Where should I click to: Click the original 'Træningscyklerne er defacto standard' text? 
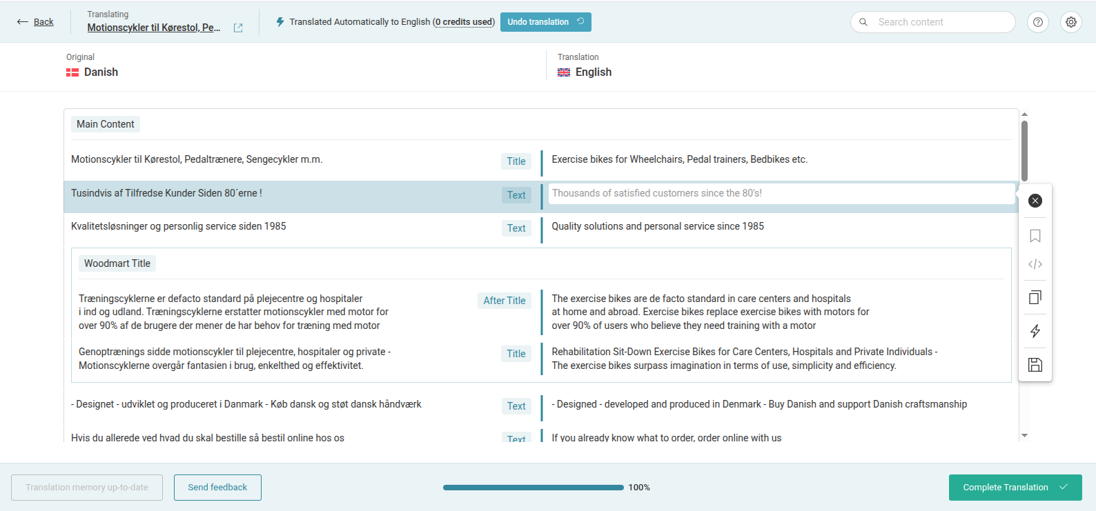[x=233, y=312]
